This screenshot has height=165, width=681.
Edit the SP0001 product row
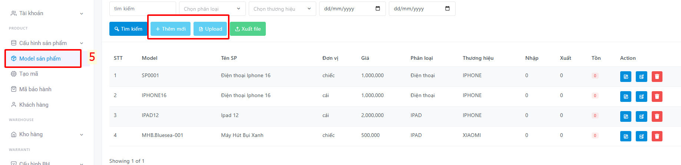tap(626, 76)
